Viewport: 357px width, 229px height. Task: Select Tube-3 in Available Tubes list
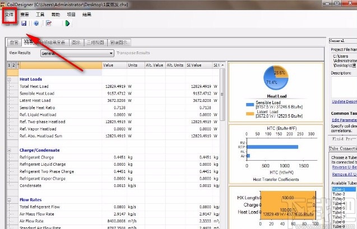click(x=344, y=199)
